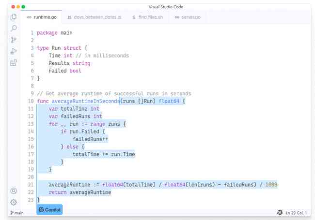The image size is (315, 220).
Task: Click 'bool' type on line 6
Action: [75, 71]
